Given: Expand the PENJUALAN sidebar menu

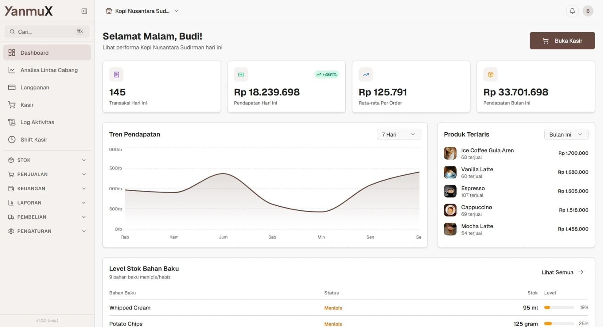Looking at the screenshot, I should point(47,174).
